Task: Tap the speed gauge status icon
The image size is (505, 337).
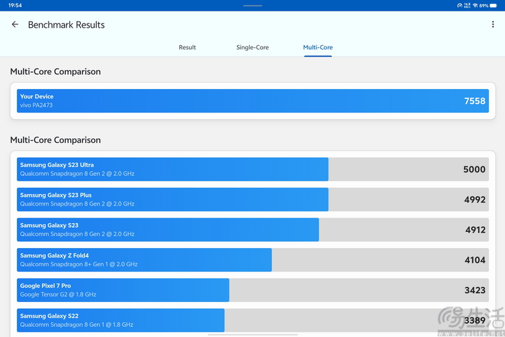Action: [460, 5]
